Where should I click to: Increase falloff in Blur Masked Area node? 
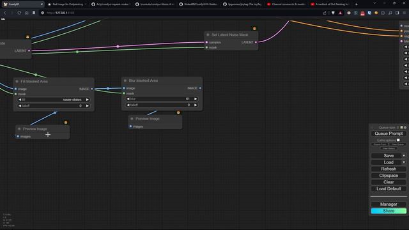[196, 105]
